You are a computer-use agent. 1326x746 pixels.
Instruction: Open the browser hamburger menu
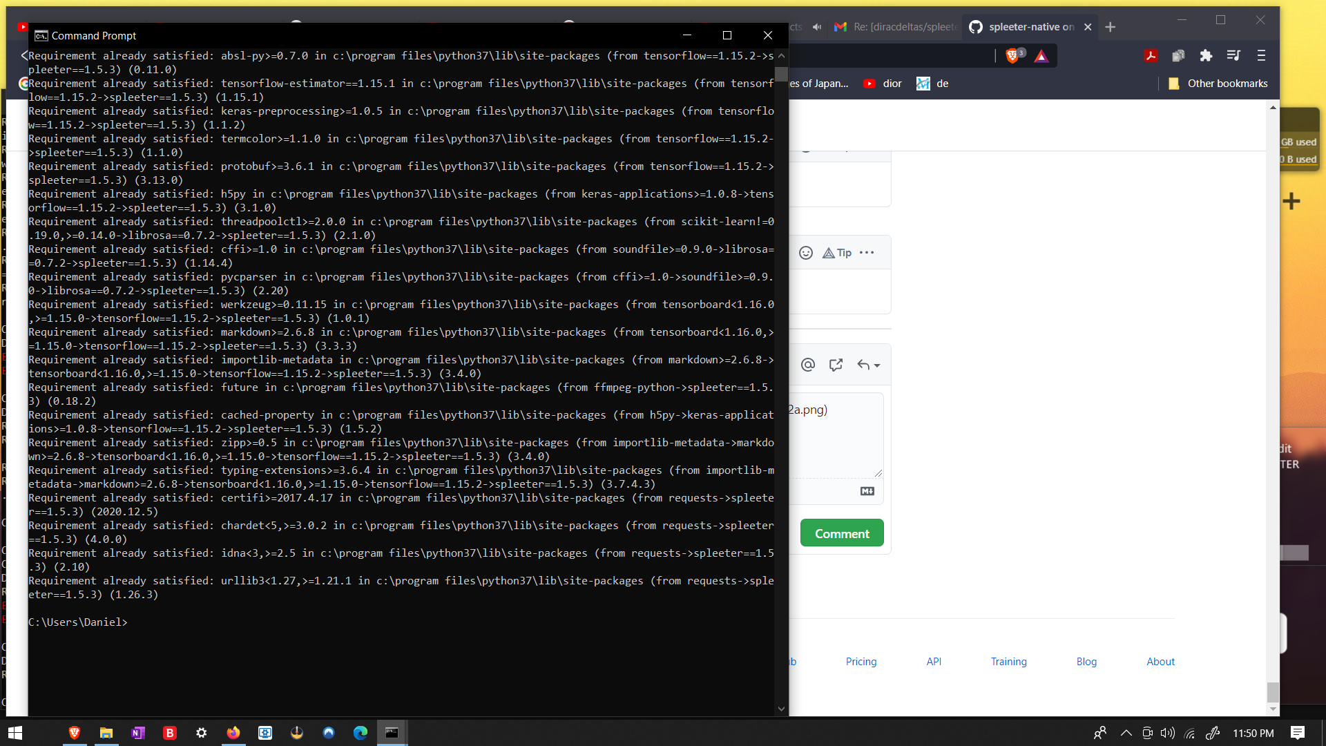[1260, 55]
